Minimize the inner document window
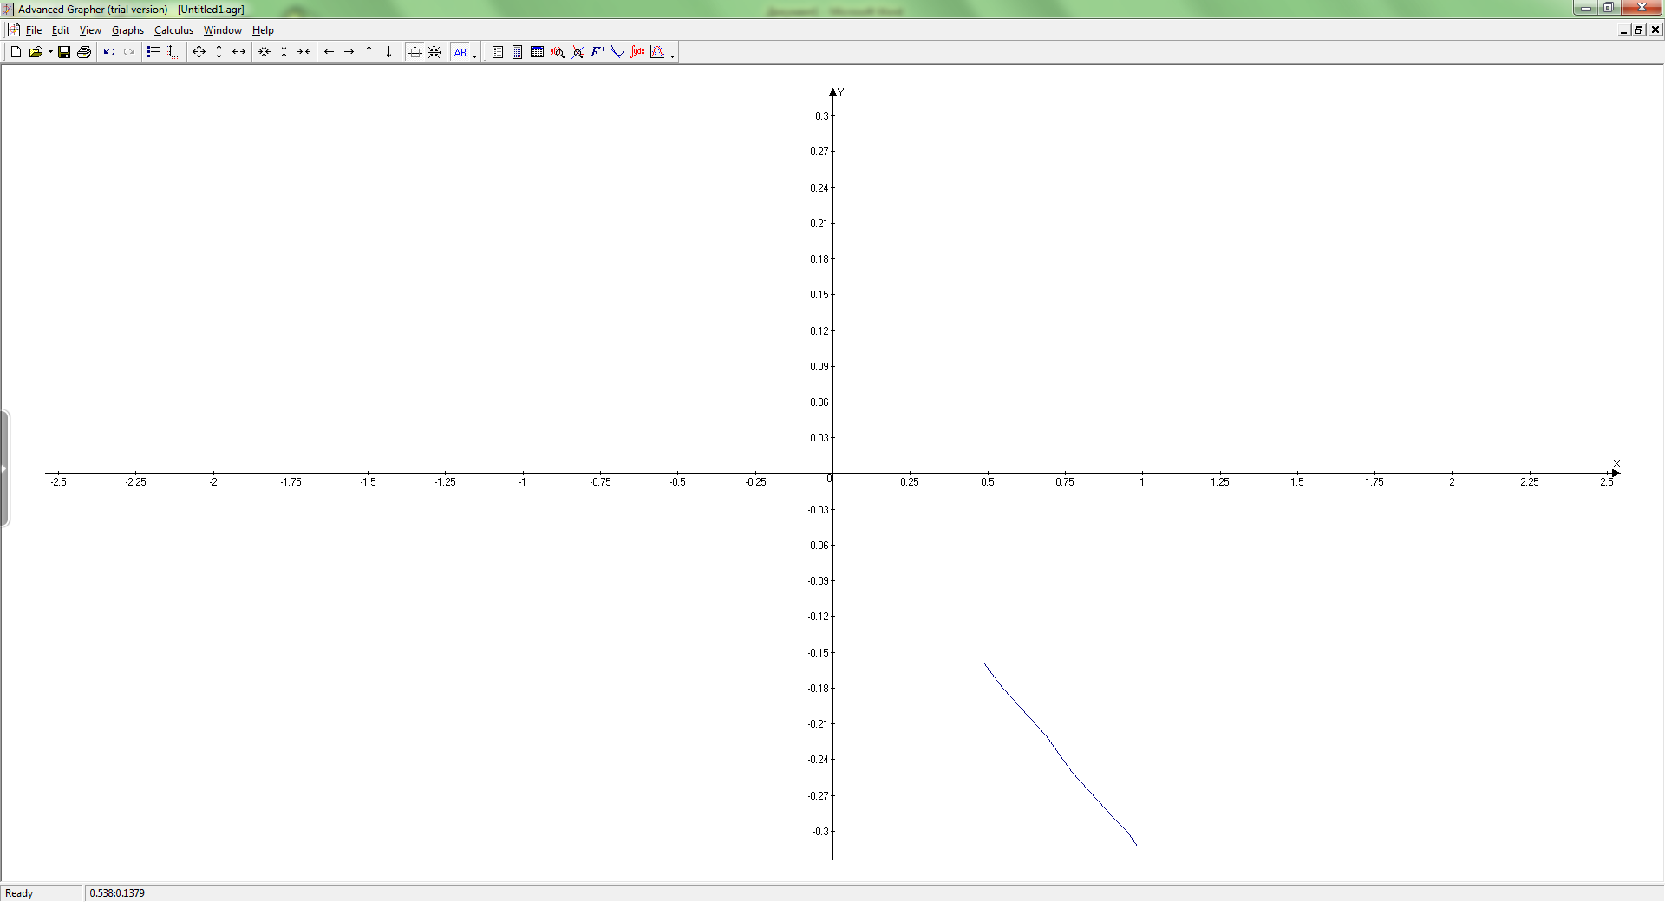 point(1623,30)
